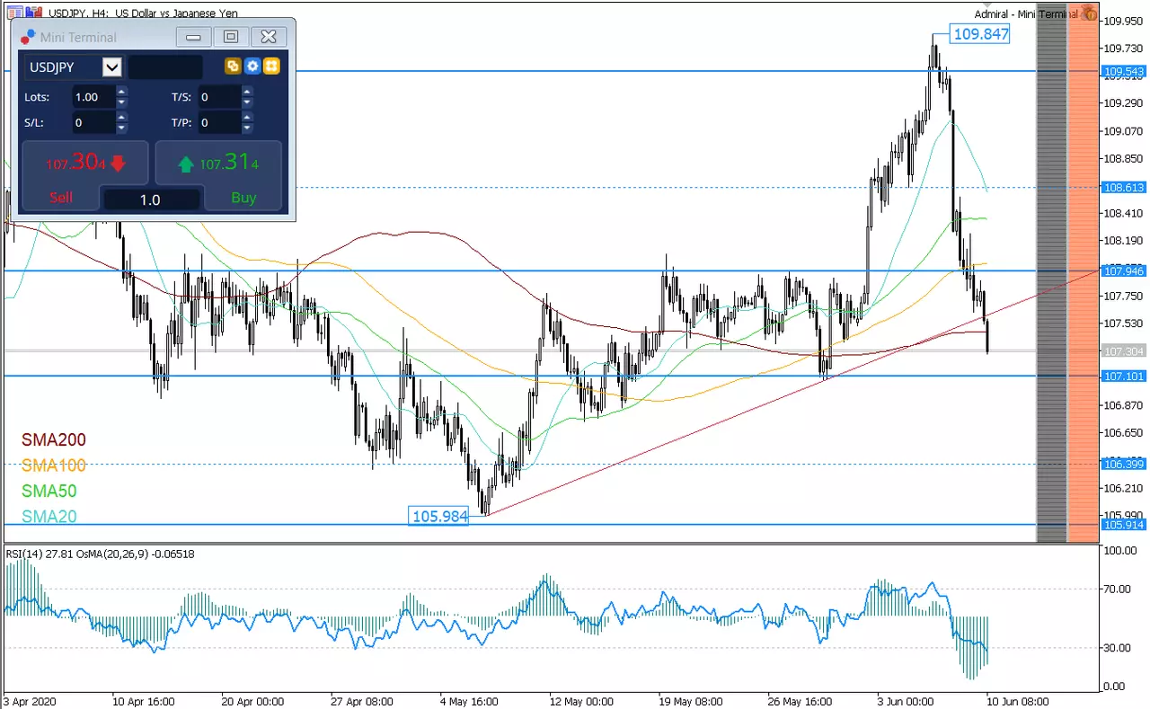This screenshot has width=1150, height=709.
Task: Click the 4 May 16:00 date label
Action: pos(471,701)
